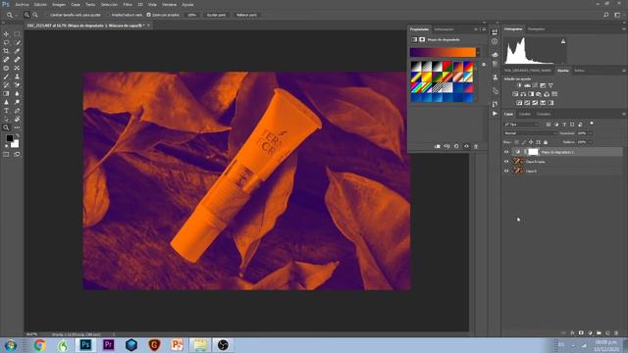Clip adjustment to layer icon in Properties

[438, 146]
